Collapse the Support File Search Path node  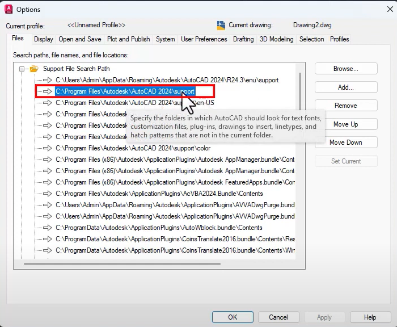pyautogui.click(x=22, y=69)
